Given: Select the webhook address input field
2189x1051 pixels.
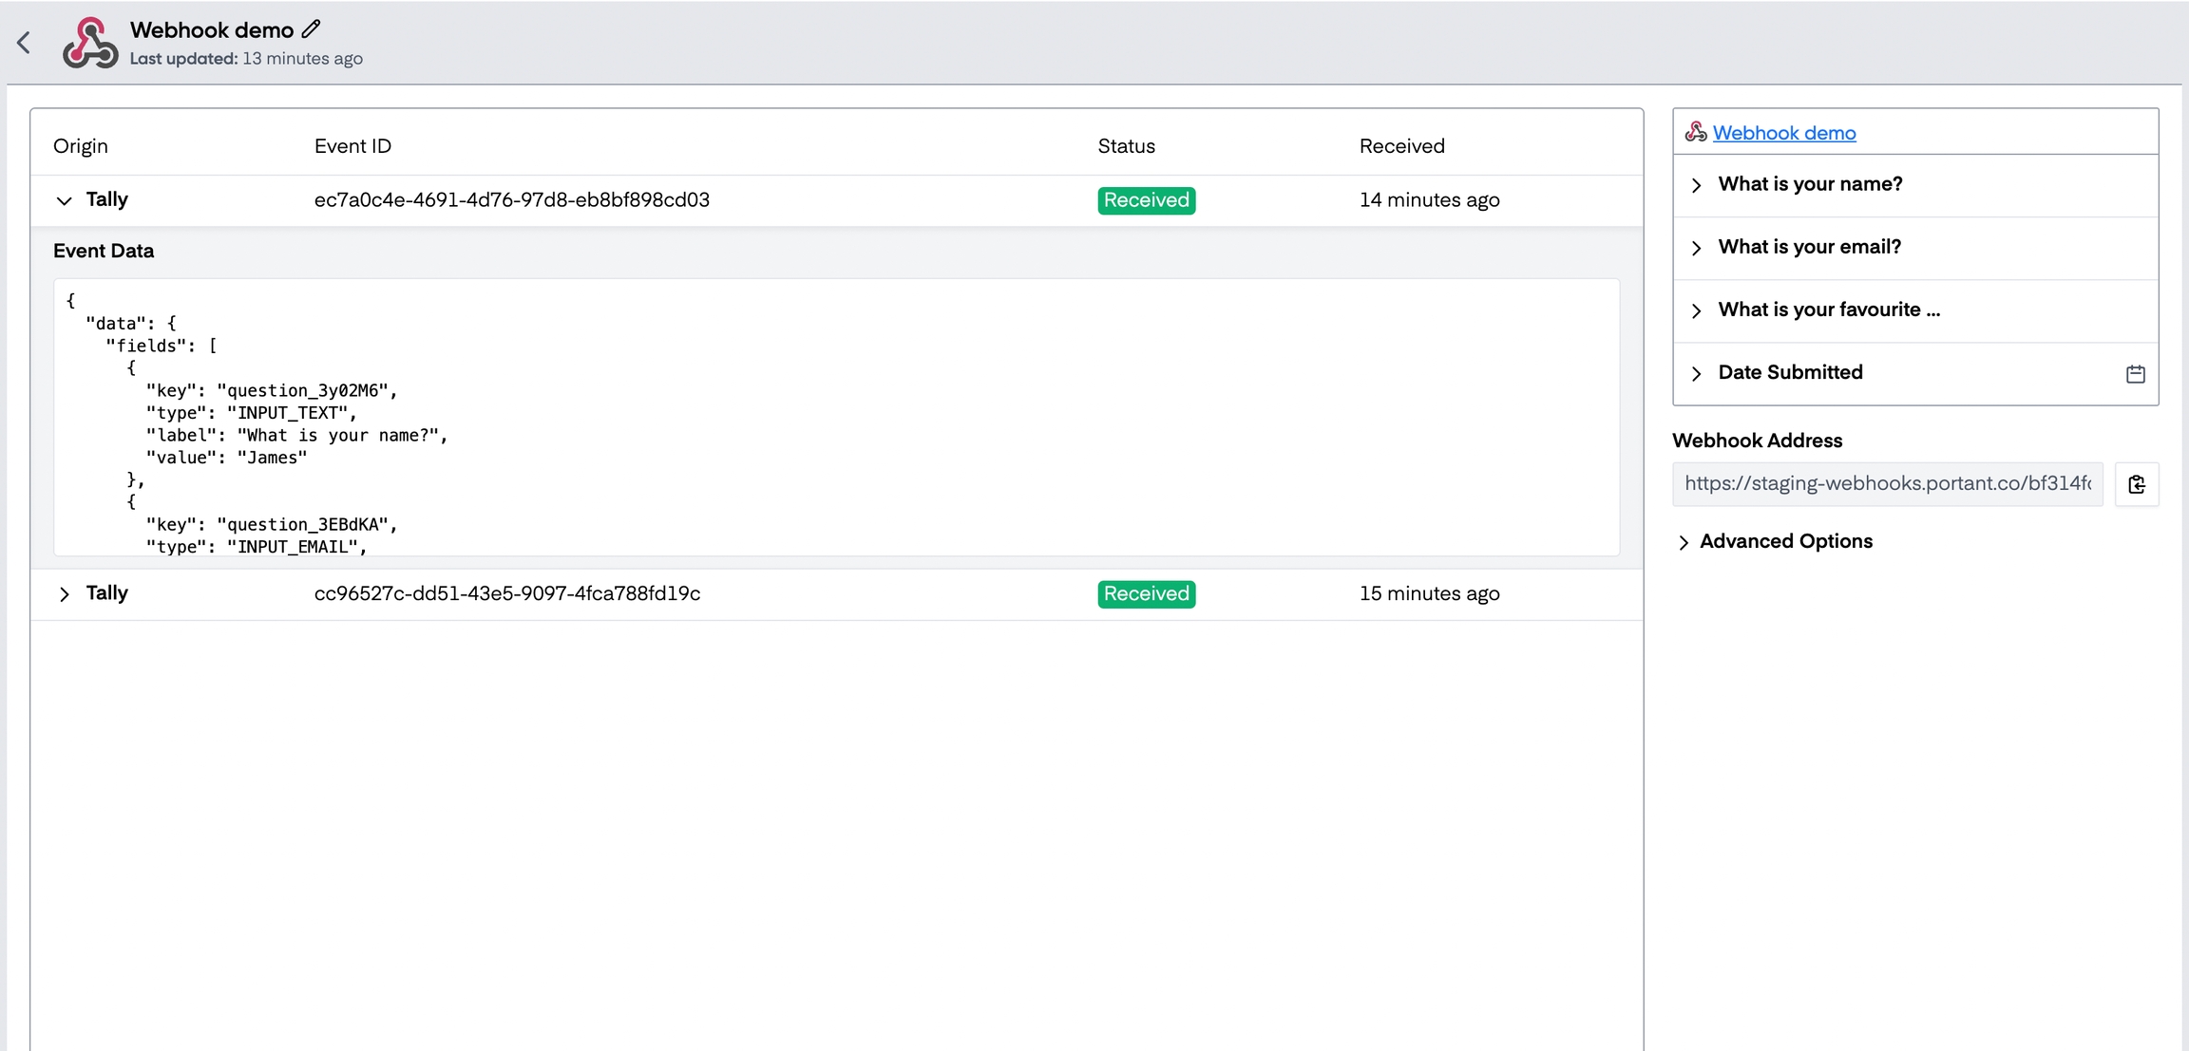Looking at the screenshot, I should (1888, 484).
